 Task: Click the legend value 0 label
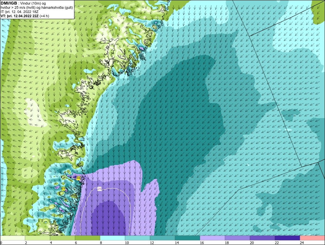click(x=1, y=243)
